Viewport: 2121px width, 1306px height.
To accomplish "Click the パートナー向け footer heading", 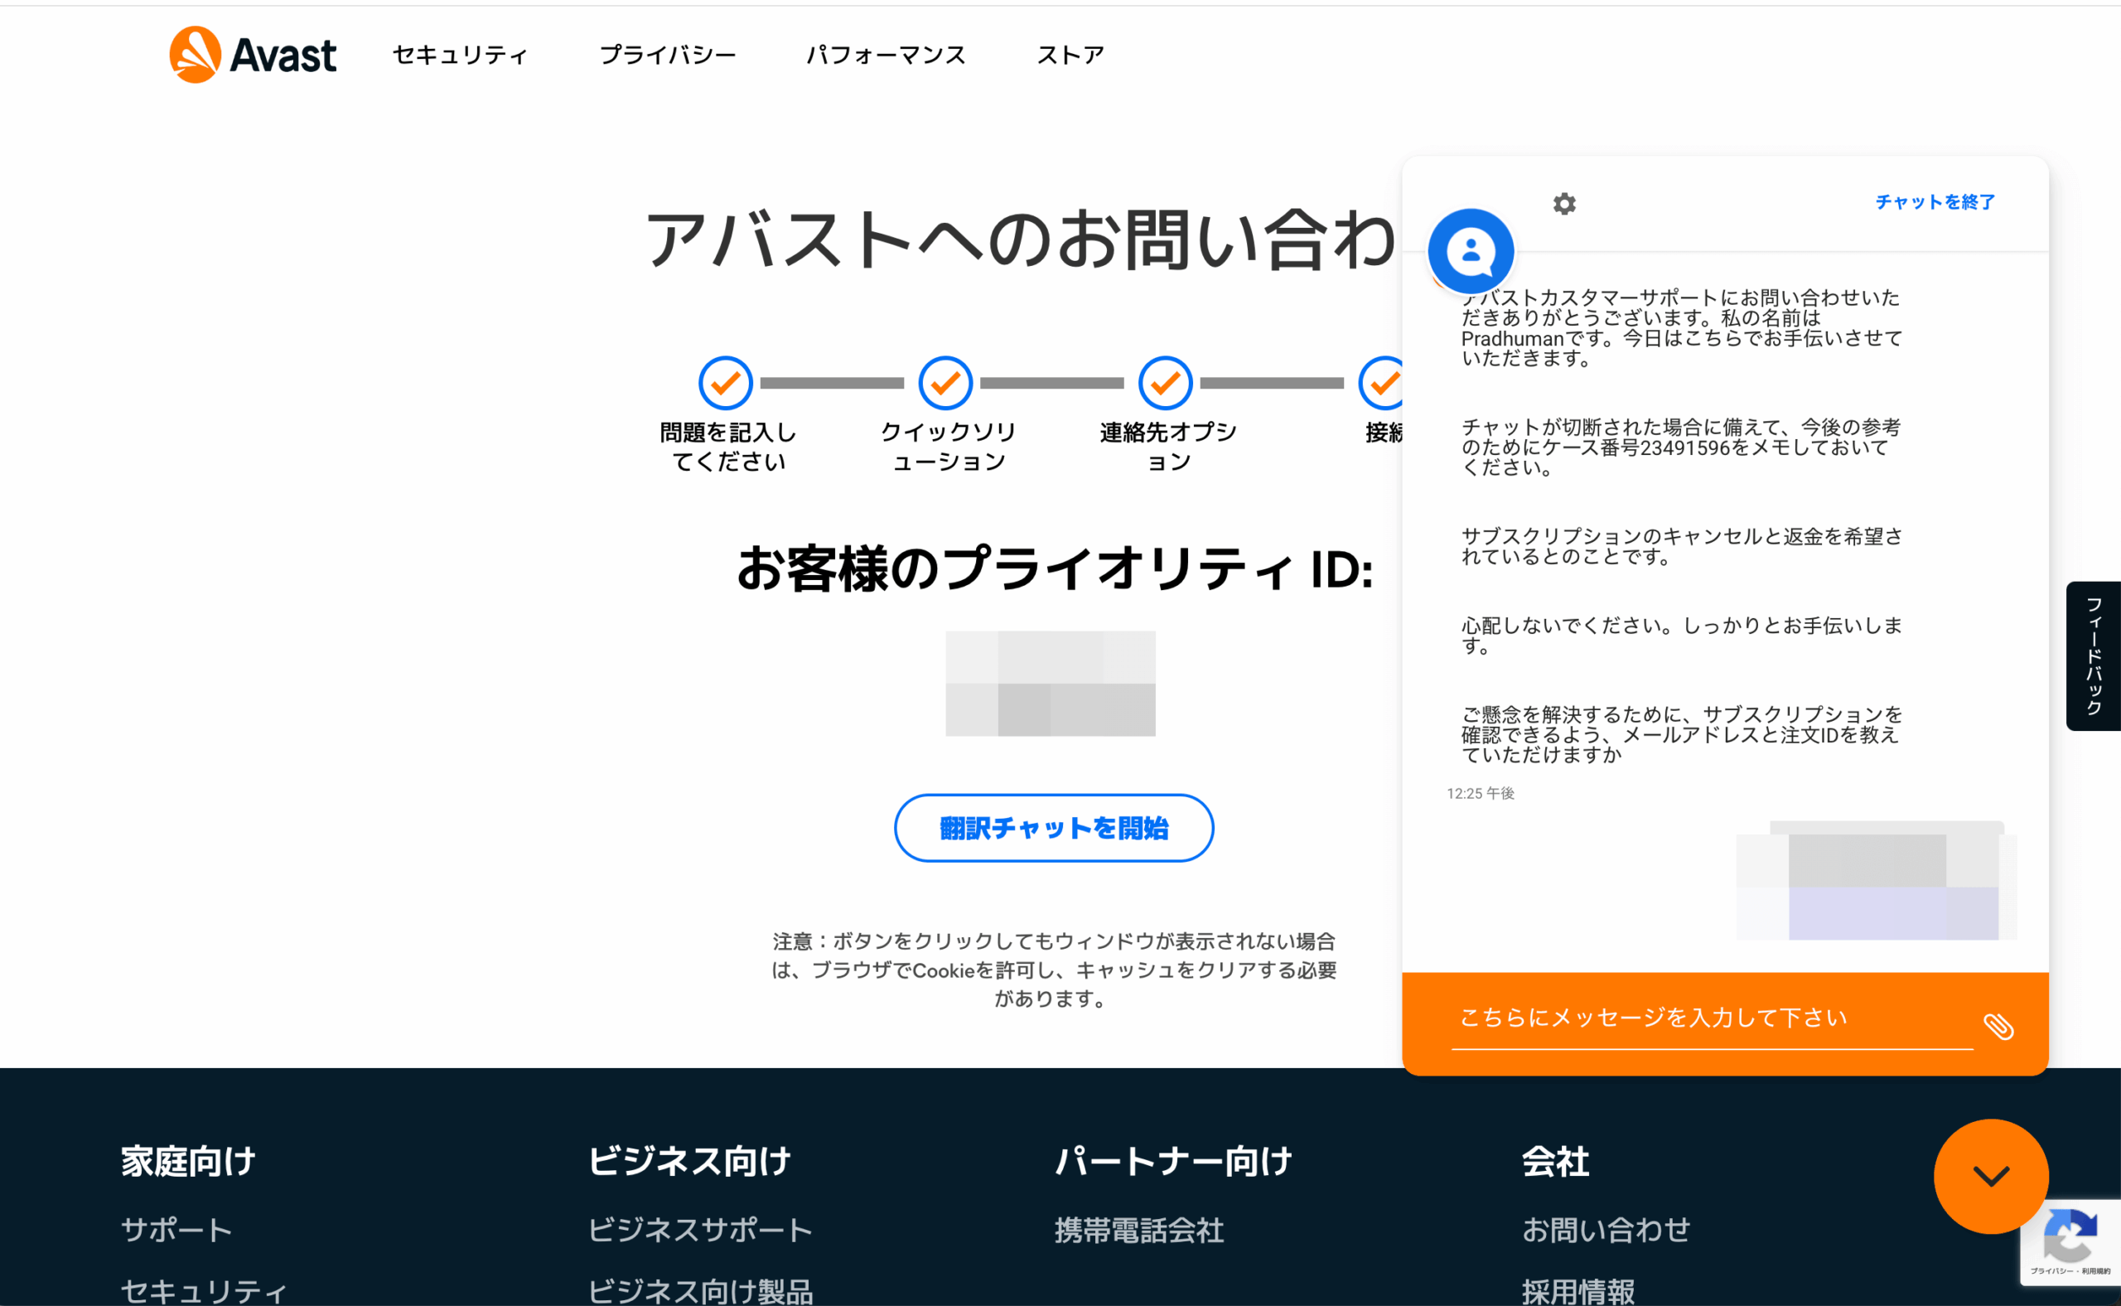I will pyautogui.click(x=1173, y=1160).
